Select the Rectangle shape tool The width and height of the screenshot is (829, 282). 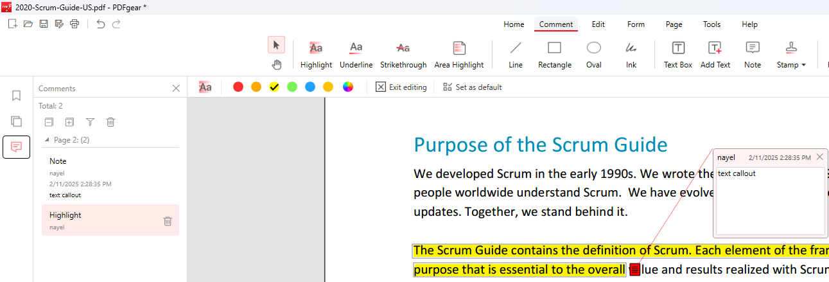554,55
